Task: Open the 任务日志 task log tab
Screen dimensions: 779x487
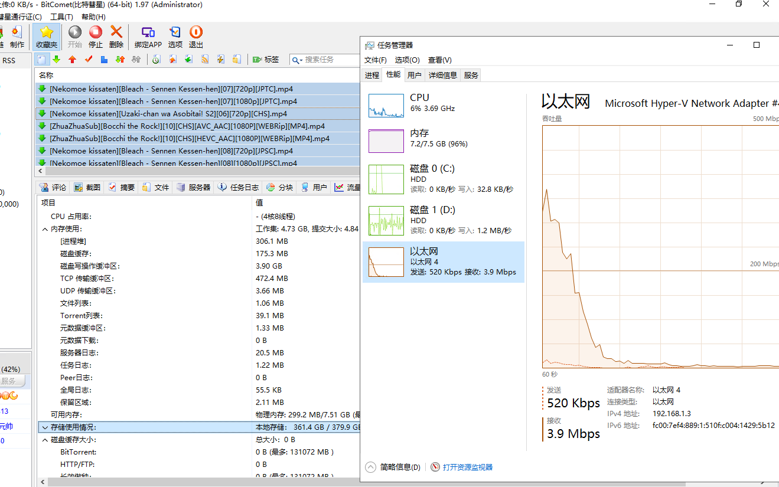Action: pos(238,187)
